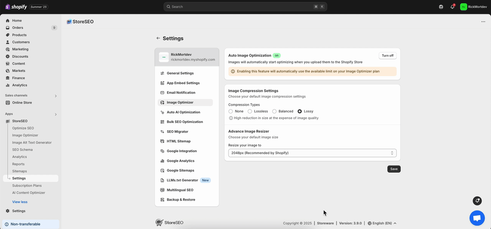
Task: Open the Bulk SEO Optimization tab
Action: [185, 122]
